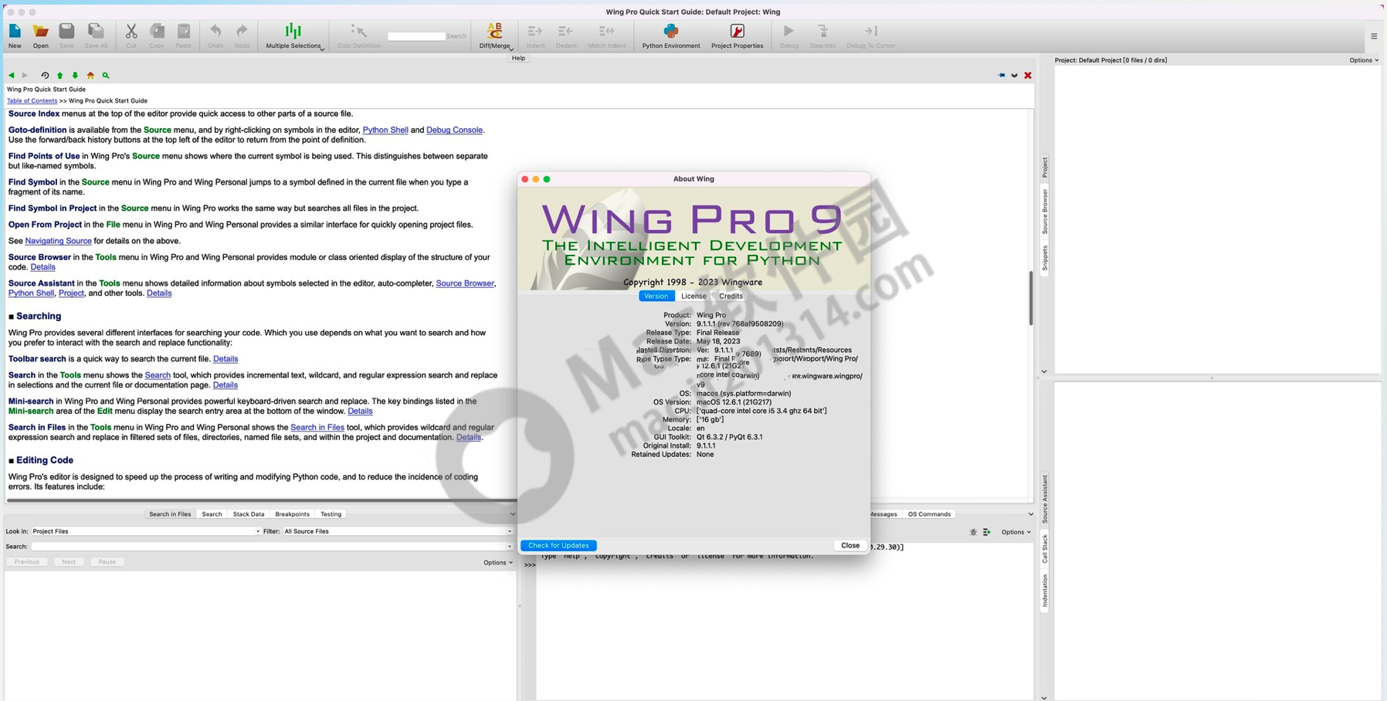Screen dimensions: 1387x701
Task: Open Options dropdown in Search in Files panel
Action: point(497,563)
